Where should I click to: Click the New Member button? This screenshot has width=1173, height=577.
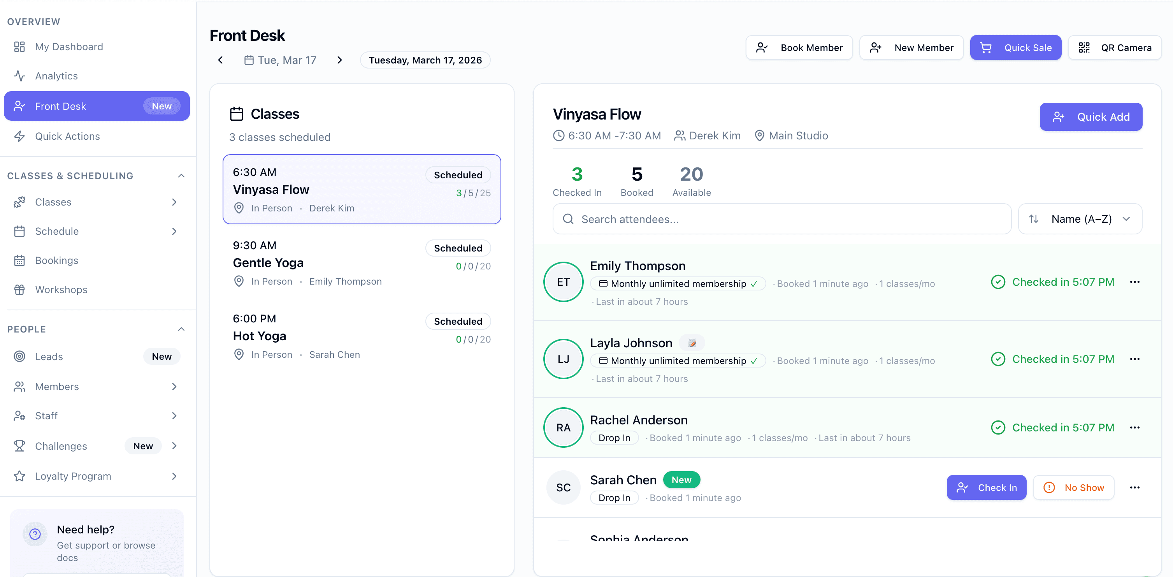(911, 47)
